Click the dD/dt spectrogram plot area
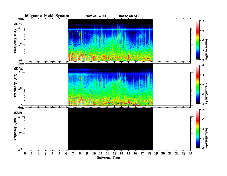 coord(110,84)
